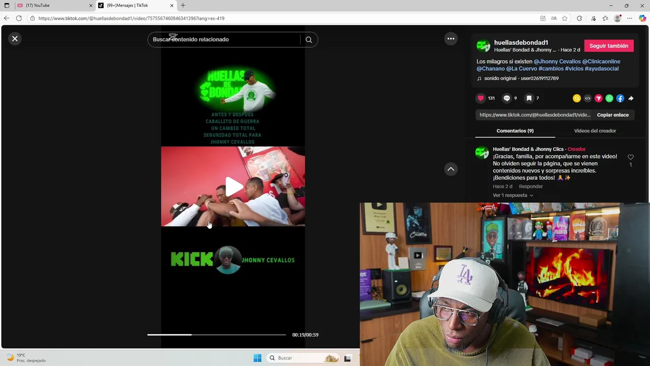Share the video to Facebook
650x366 pixels.
(x=620, y=98)
